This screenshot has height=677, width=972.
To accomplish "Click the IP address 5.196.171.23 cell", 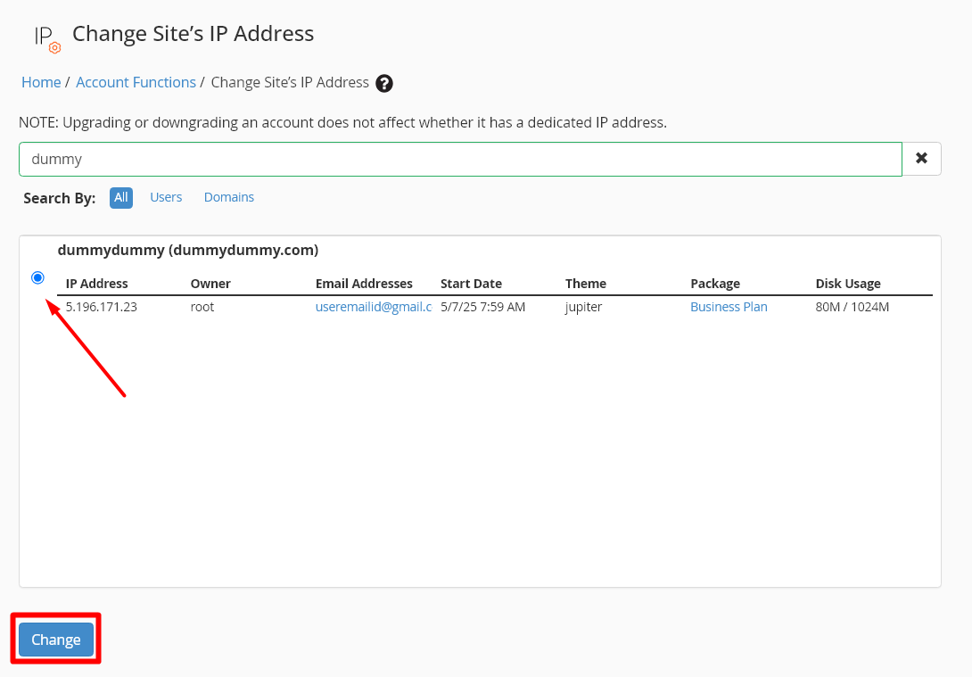I will click(x=101, y=307).
